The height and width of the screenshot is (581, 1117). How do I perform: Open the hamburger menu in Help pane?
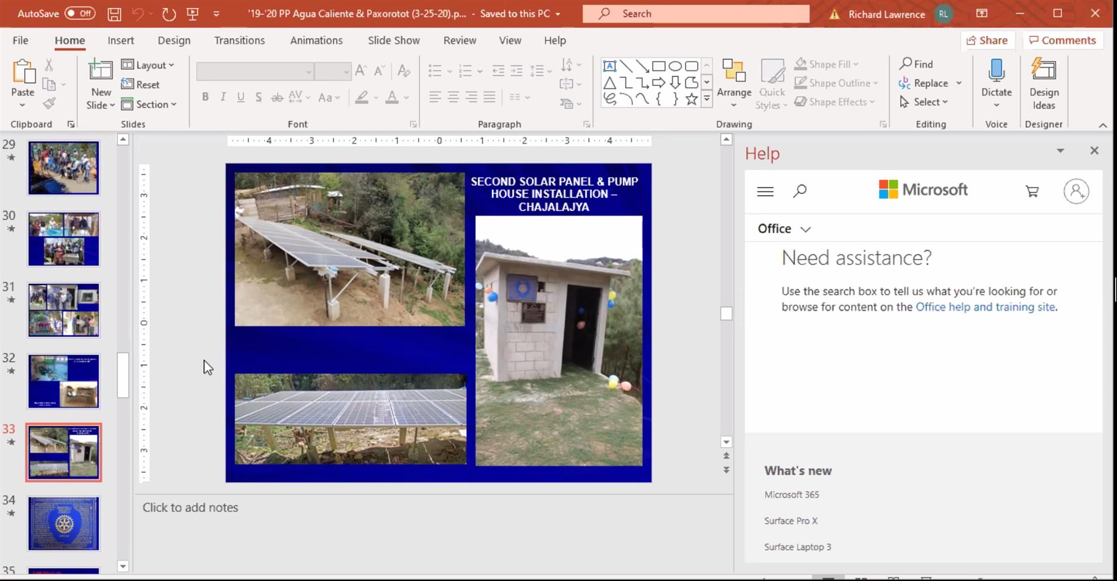[x=765, y=192]
